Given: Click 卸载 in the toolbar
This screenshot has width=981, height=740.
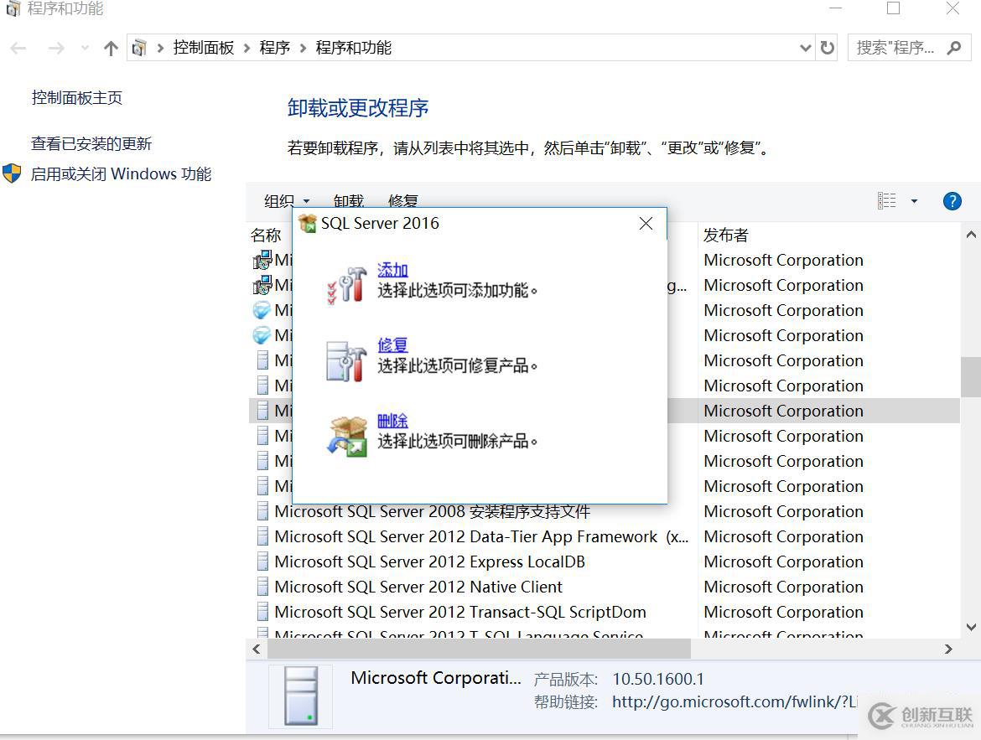Looking at the screenshot, I should click(348, 201).
